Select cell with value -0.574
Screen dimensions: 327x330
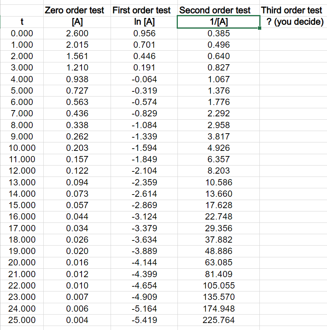144,102
